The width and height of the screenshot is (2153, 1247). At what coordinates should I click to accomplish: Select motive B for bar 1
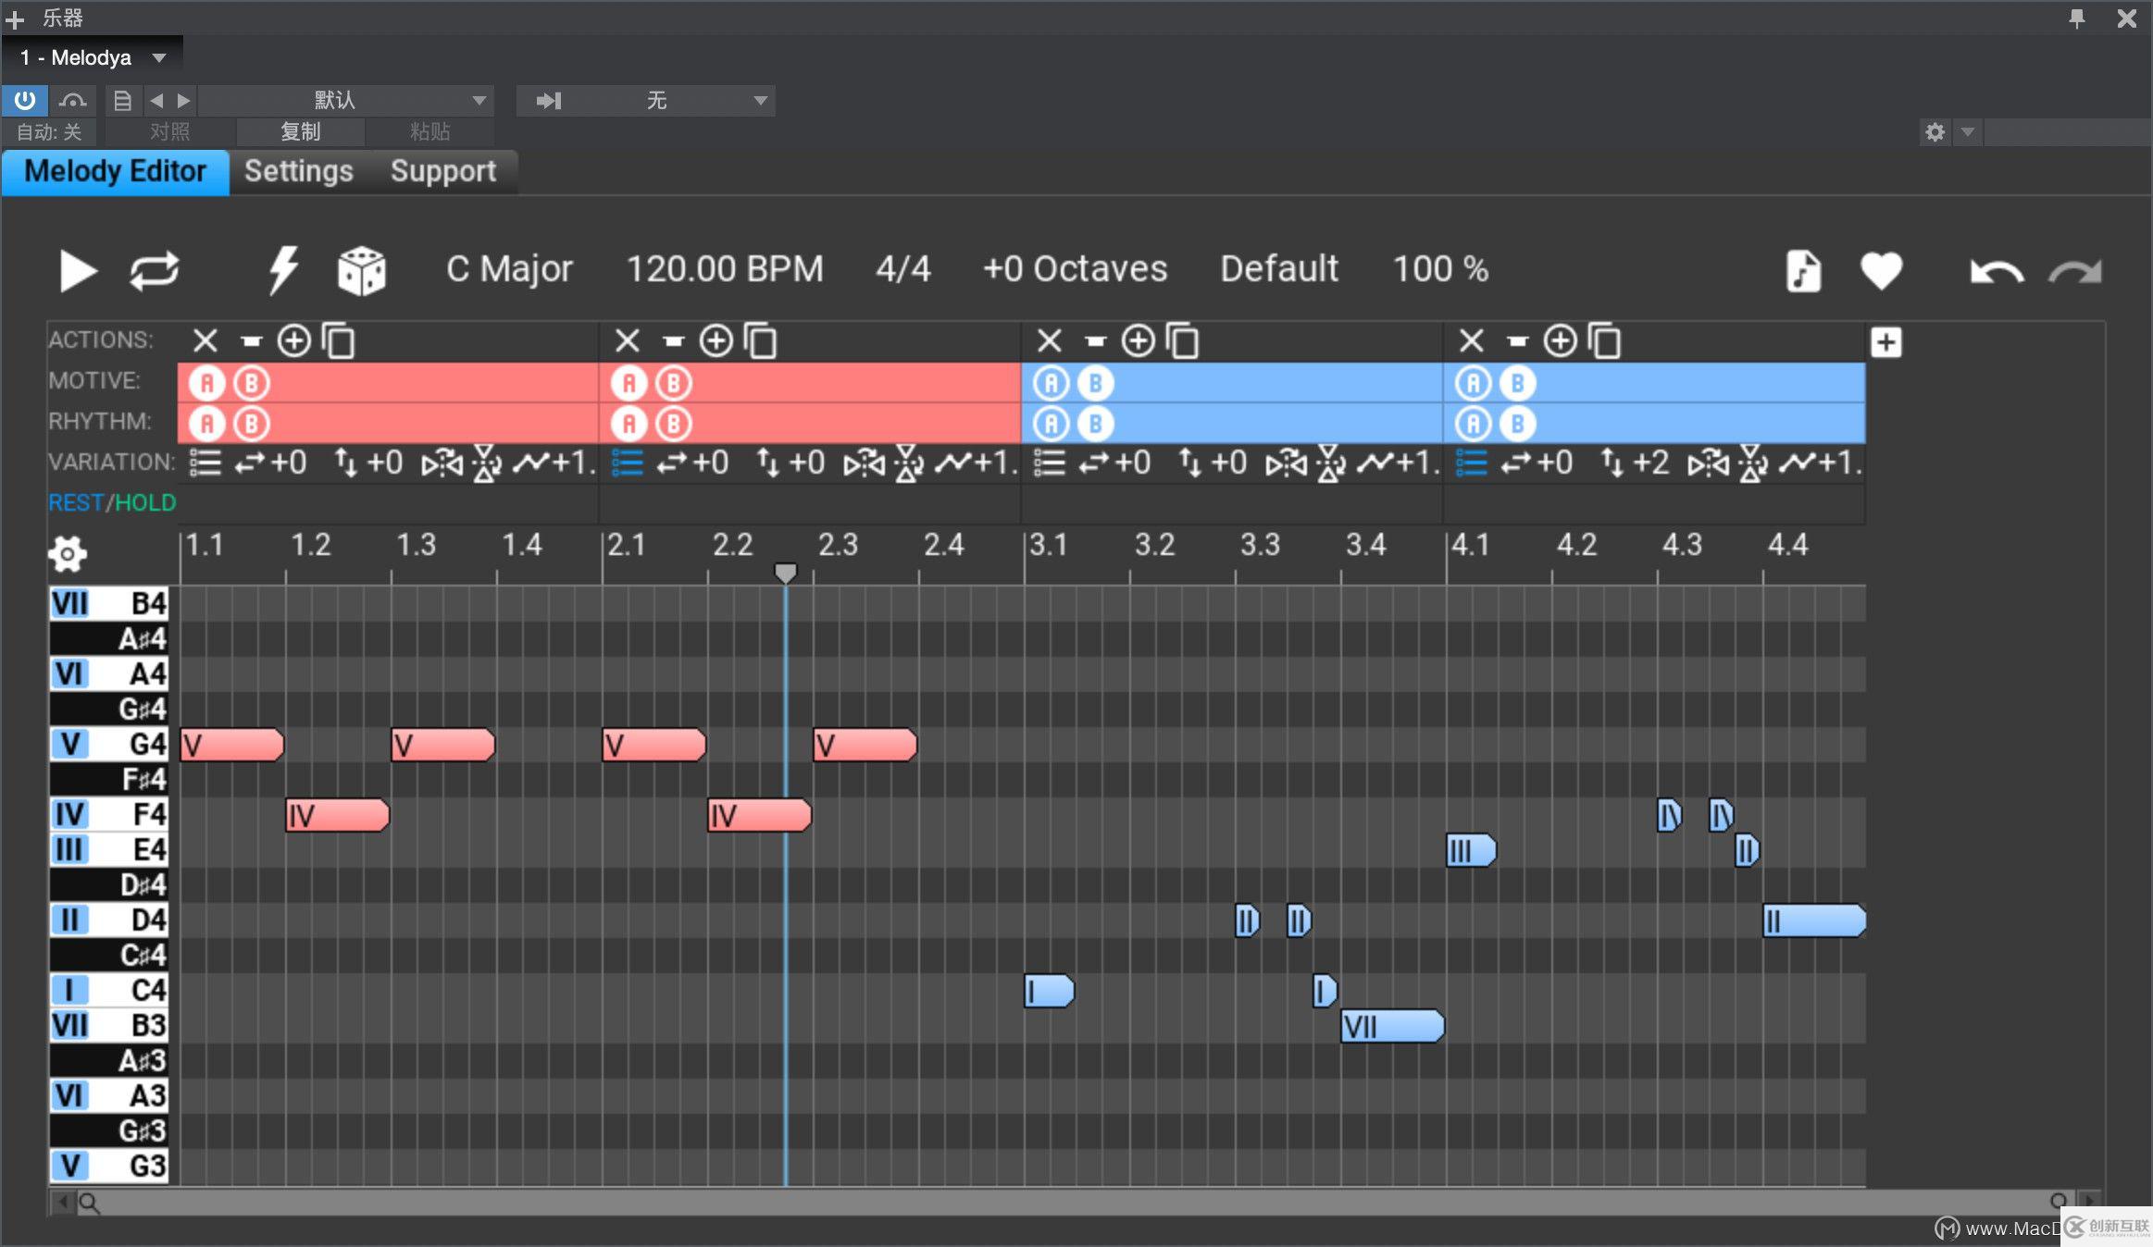pyautogui.click(x=252, y=382)
